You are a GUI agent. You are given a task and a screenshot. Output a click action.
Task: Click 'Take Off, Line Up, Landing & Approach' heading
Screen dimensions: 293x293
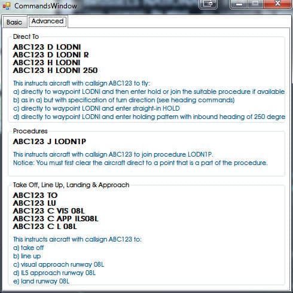tap(71, 185)
